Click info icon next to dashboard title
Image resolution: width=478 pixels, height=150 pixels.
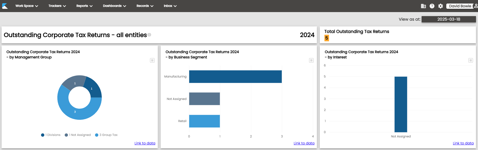[x=149, y=35]
